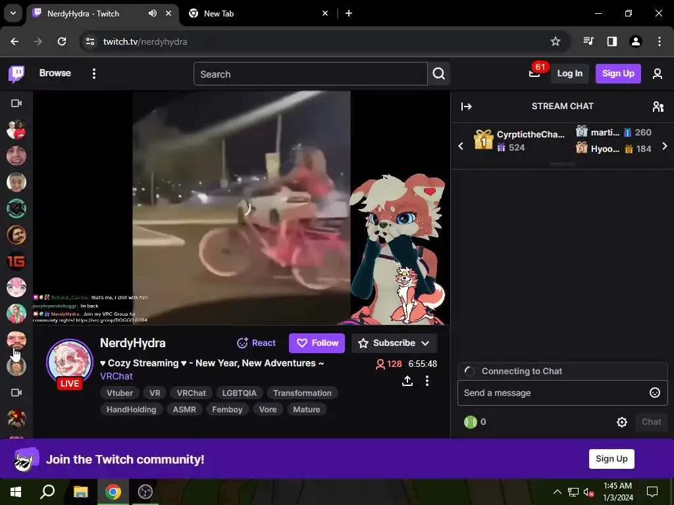View site information icon in address bar
Viewport: 674px width, 505px height.
[x=90, y=41]
